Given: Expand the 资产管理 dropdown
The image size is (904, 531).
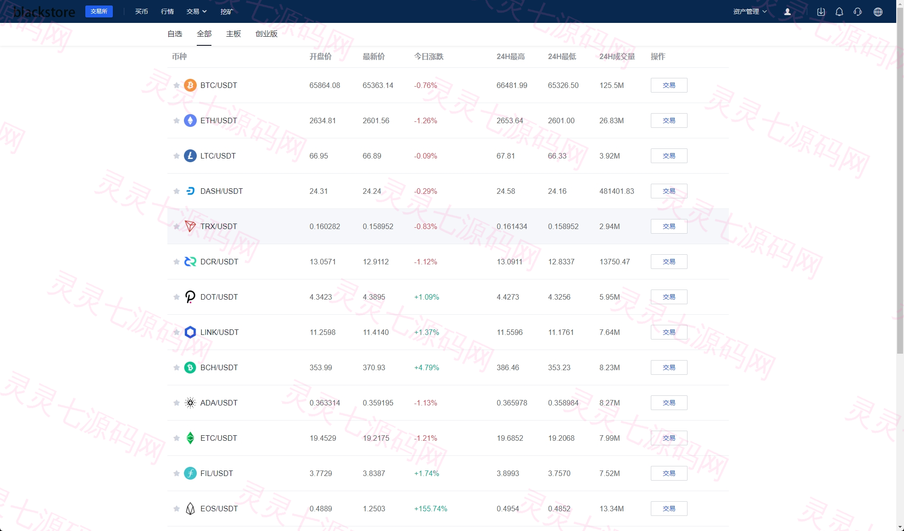Looking at the screenshot, I should pos(750,11).
